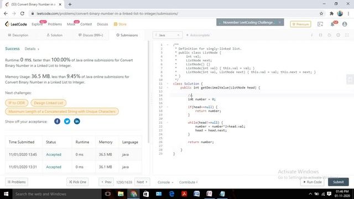This screenshot has height=199, width=354.
Task: Open Problems in the navigation bar
Action: tap(55, 24)
